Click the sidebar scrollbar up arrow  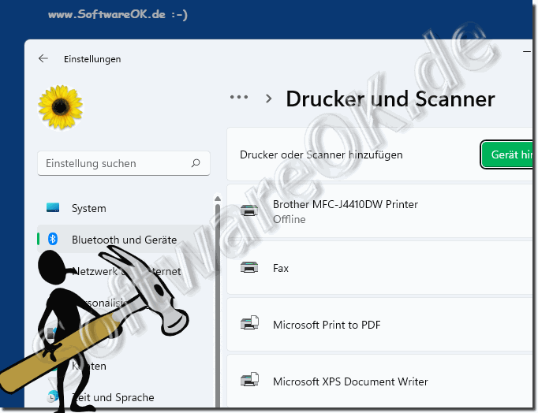click(x=218, y=199)
